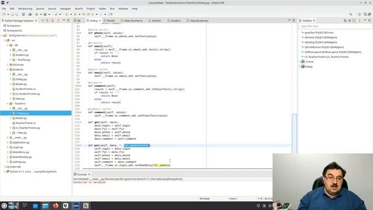Select QPushButton import in Outline
Viewport: 373px width, 210px height.
324,47
